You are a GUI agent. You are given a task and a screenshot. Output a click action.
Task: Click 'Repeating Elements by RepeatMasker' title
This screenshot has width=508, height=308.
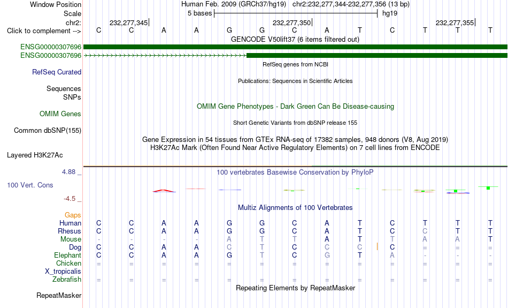tap(295, 288)
